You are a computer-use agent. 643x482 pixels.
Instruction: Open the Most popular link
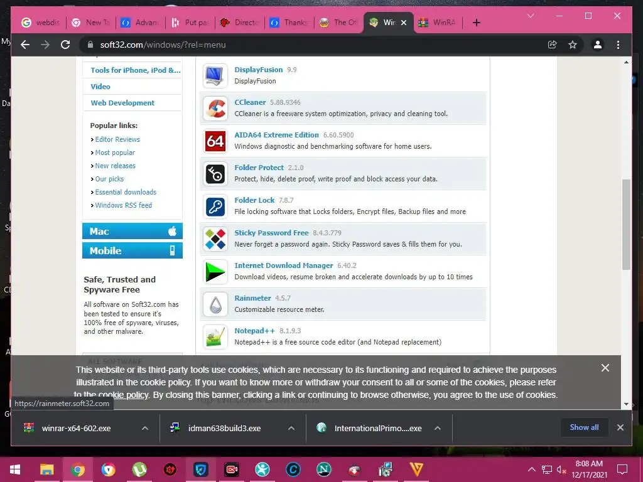(115, 153)
